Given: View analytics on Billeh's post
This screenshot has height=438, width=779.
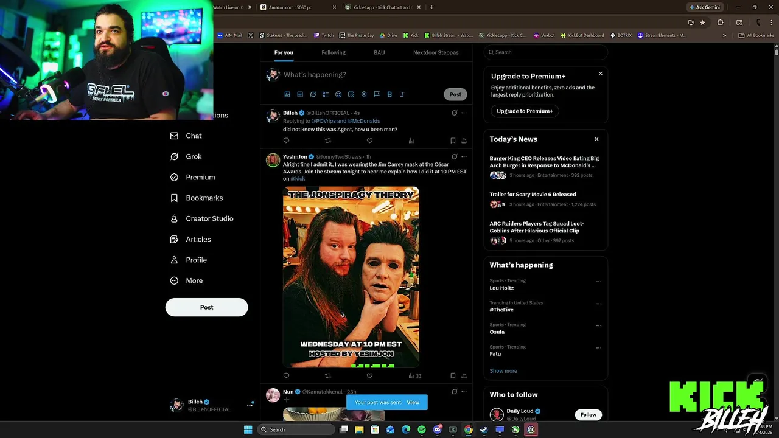Looking at the screenshot, I should (411, 141).
